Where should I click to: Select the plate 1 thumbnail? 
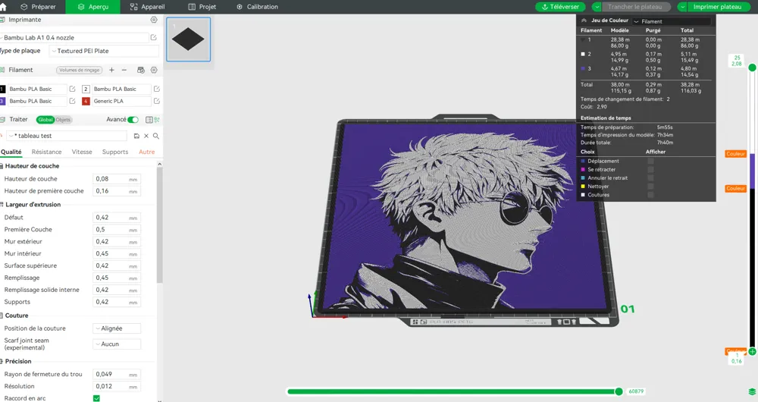[188, 39]
